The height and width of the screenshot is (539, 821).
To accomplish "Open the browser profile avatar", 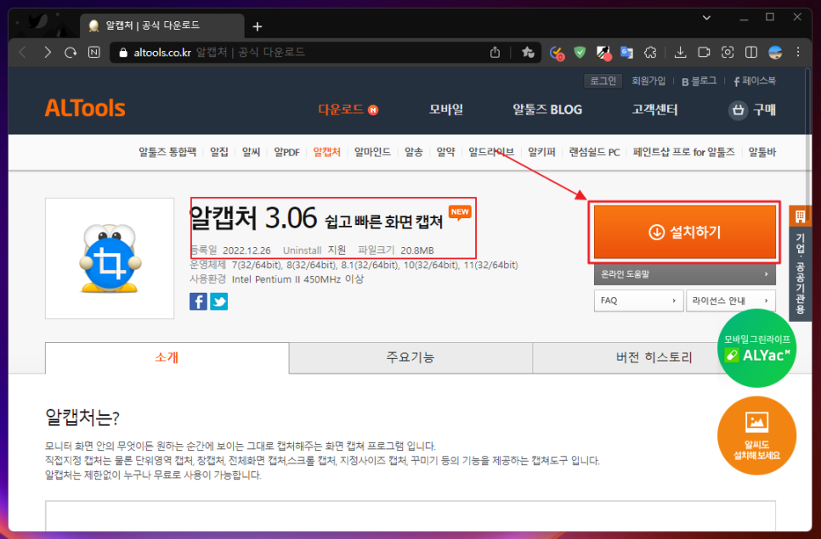I will coord(775,53).
